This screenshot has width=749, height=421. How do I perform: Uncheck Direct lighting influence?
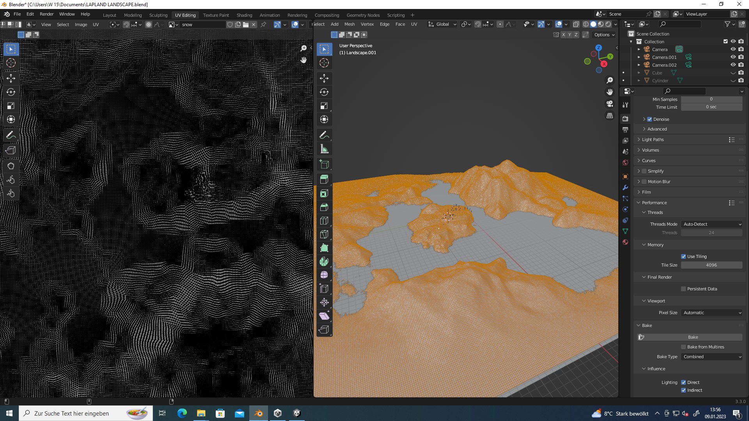click(x=683, y=382)
